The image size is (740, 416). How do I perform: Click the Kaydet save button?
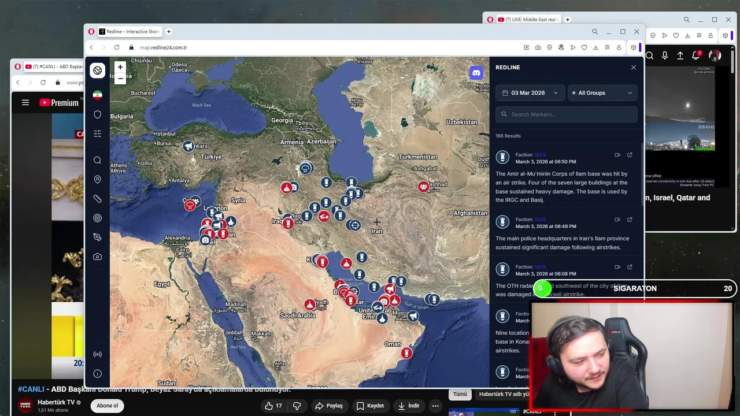[371, 406]
